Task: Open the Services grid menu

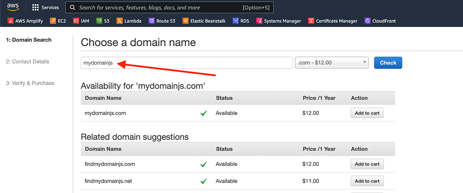Action: [x=35, y=7]
